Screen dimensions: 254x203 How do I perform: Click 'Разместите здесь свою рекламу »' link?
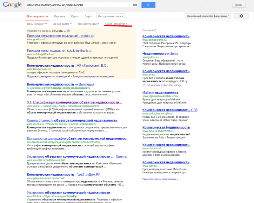click(160, 179)
